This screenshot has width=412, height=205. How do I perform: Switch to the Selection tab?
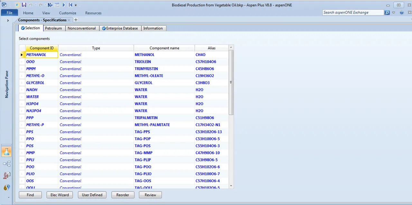[x=31, y=28]
